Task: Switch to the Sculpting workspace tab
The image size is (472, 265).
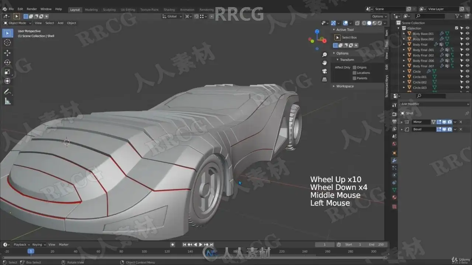Action: pos(109,10)
